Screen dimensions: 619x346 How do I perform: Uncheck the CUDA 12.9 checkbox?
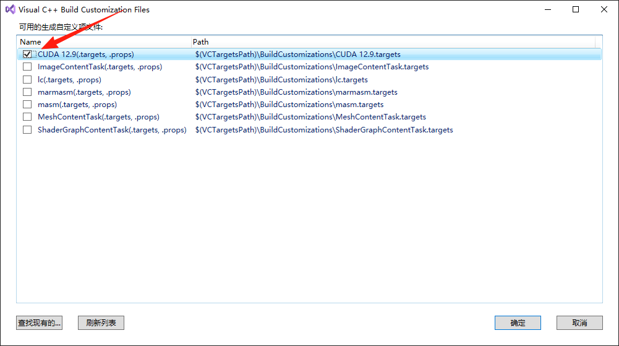pyautogui.click(x=27, y=54)
